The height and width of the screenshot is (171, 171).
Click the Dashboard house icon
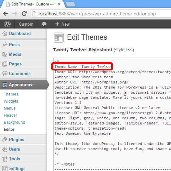[x=5, y=34]
